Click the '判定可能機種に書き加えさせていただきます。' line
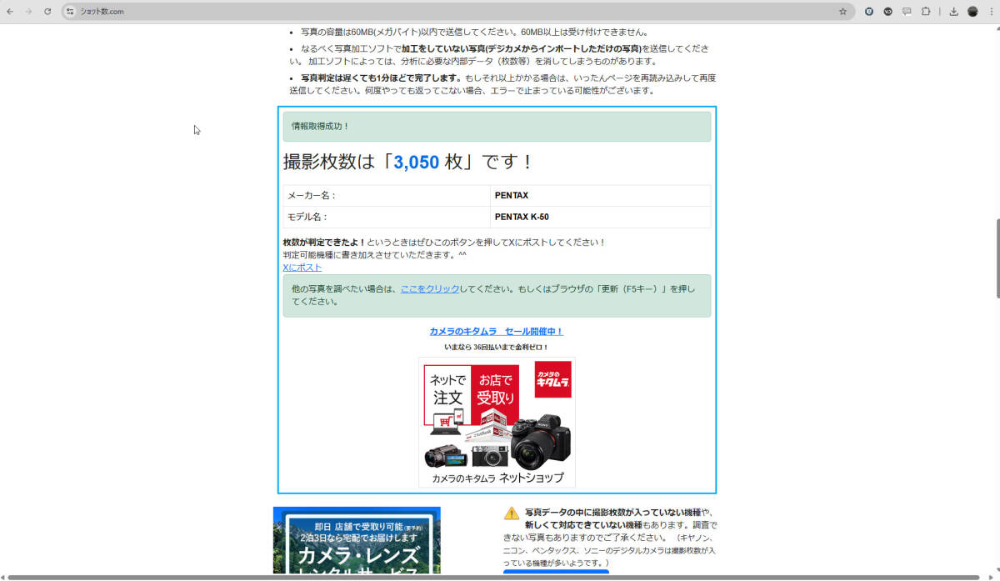Viewport: 1000px width, 581px height. coord(374,254)
